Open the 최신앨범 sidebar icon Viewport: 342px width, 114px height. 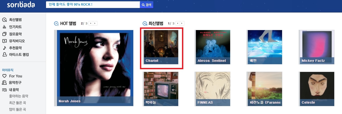click(x=4, y=20)
